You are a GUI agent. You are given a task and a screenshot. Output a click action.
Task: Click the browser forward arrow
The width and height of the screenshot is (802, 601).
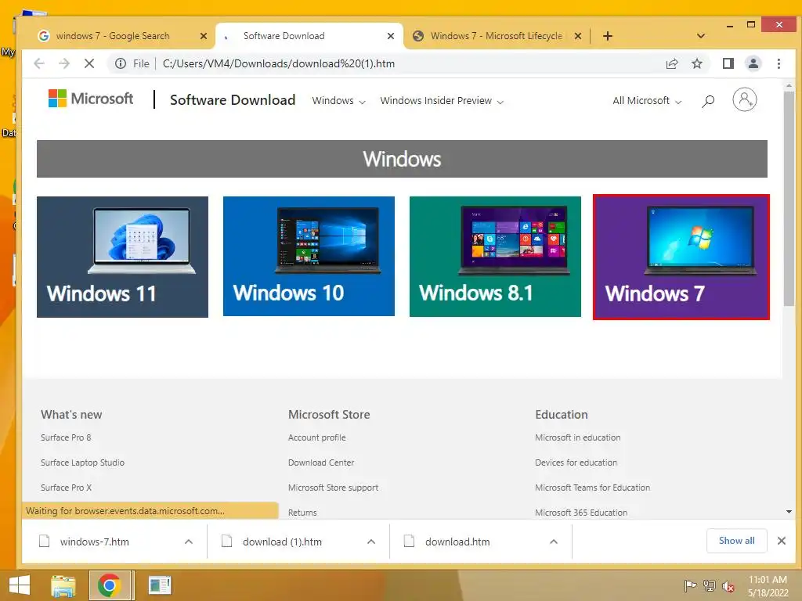click(64, 63)
